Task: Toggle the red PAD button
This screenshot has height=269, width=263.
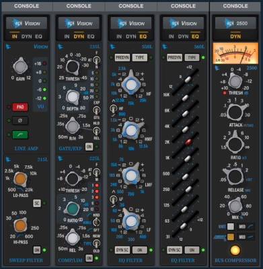Action: point(20,107)
